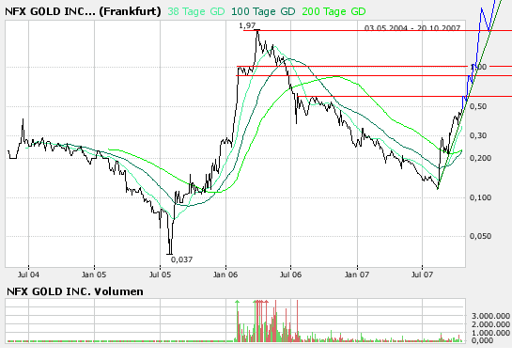Click the date range '03.05.2004 - 20.10.2007'
This screenshot has height=361, width=512.
[x=412, y=28]
